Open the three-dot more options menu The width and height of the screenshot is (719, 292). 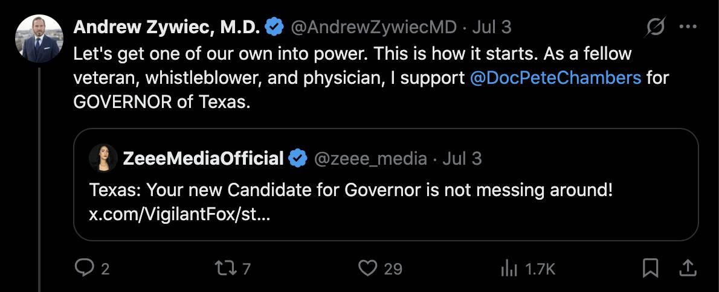tap(688, 27)
